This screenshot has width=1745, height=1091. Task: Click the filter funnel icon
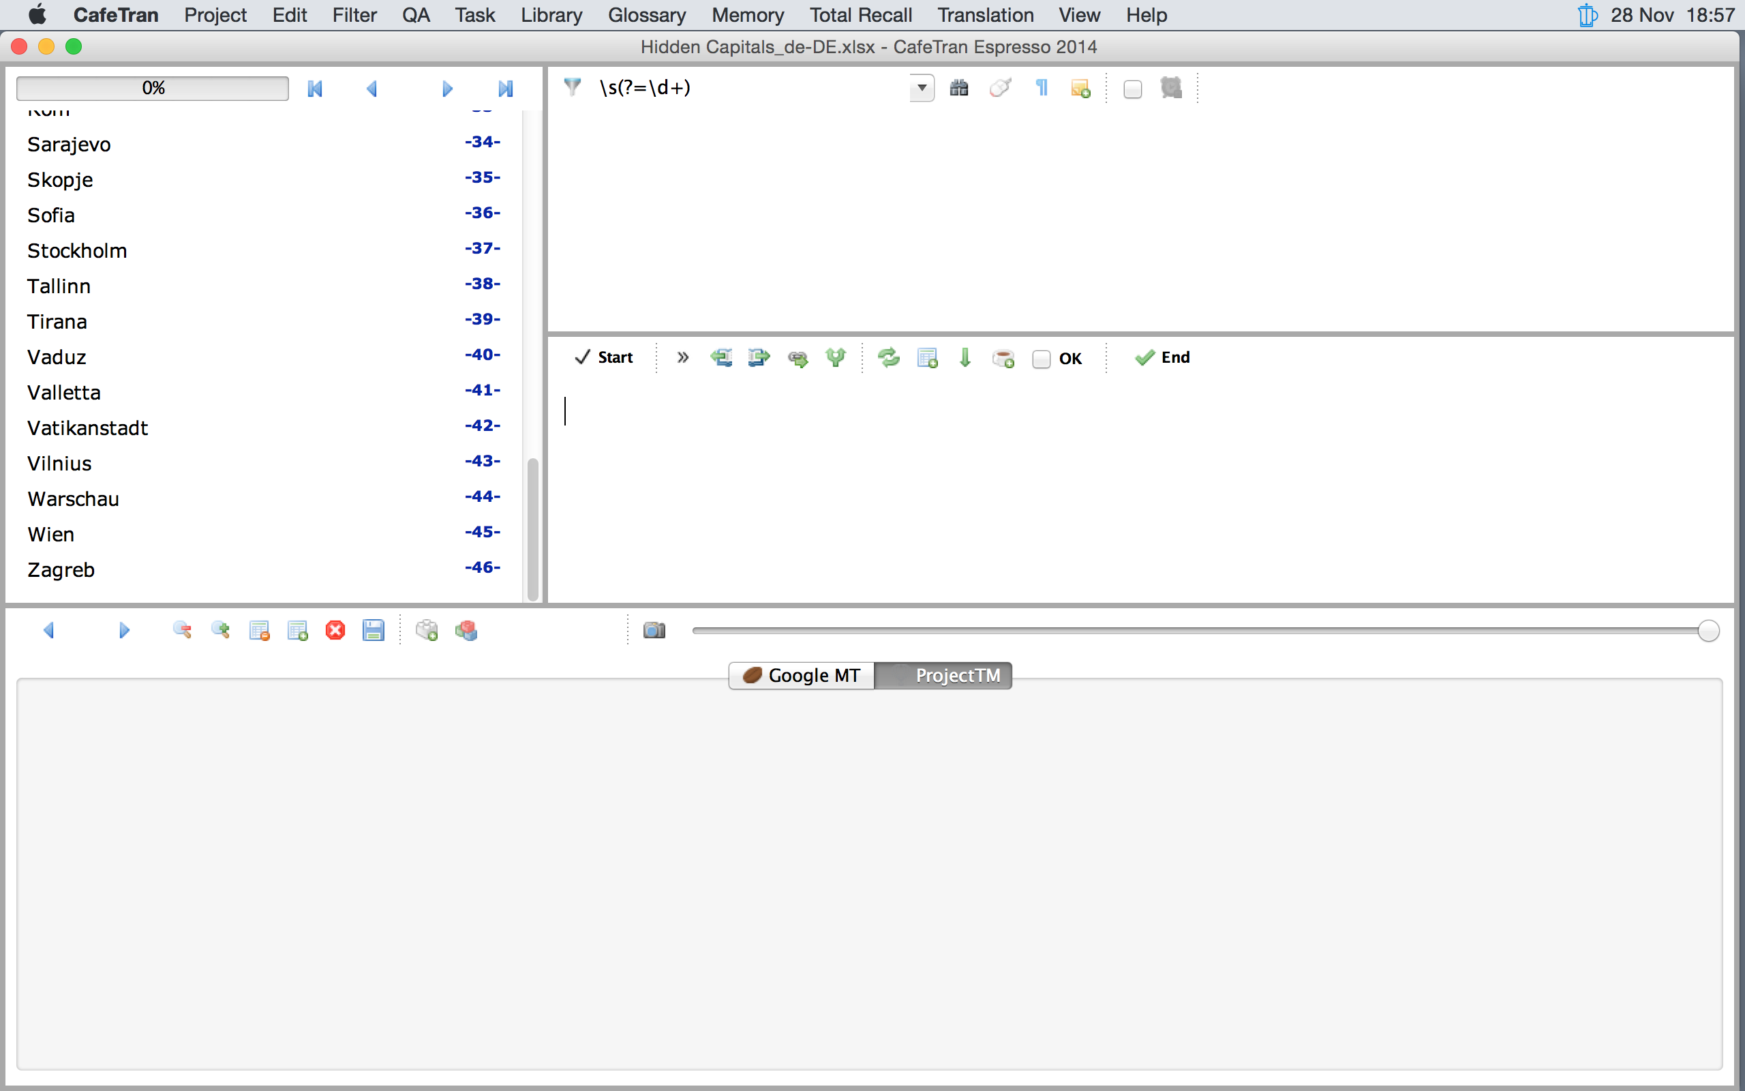[x=573, y=87]
